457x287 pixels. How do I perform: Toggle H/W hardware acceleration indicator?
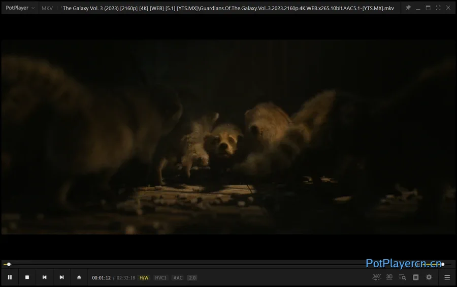(144, 278)
